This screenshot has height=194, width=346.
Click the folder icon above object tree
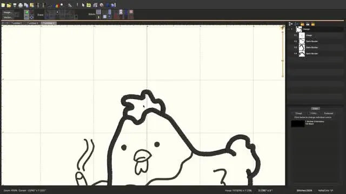pyautogui.click(x=302, y=24)
